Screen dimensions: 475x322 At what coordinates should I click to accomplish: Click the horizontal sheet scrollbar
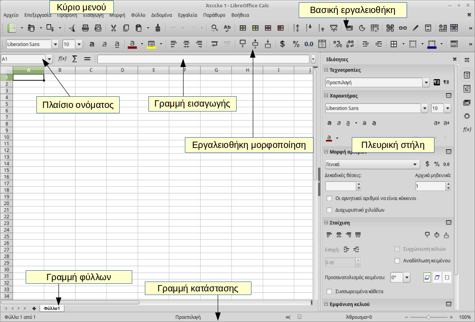[x=70, y=302]
